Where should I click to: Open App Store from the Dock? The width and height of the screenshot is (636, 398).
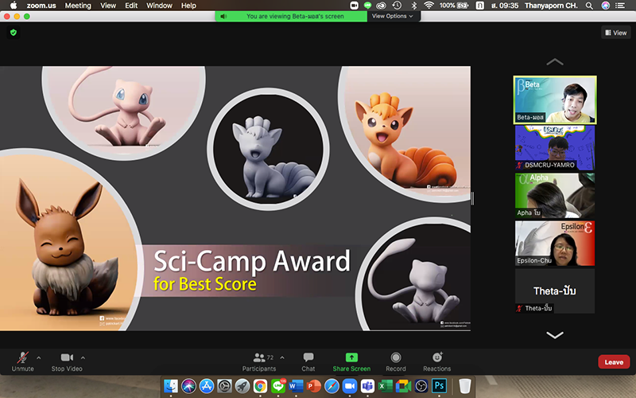(207, 386)
